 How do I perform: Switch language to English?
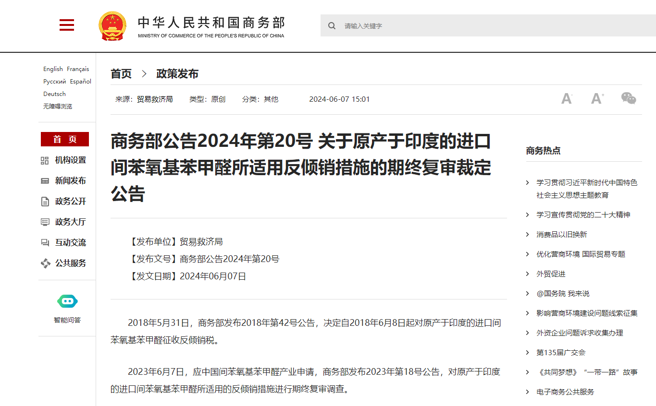(53, 69)
